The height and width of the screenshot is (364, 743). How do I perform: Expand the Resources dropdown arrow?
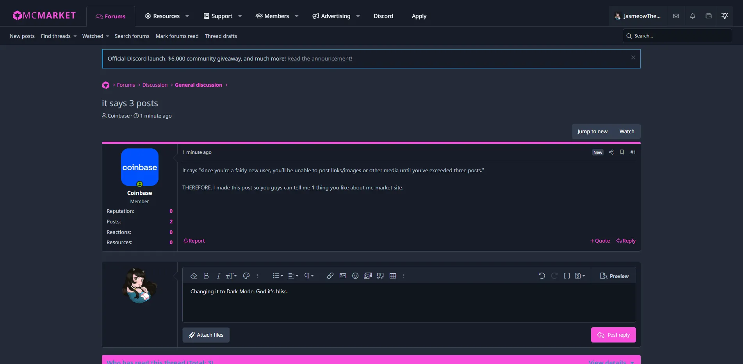pos(187,16)
